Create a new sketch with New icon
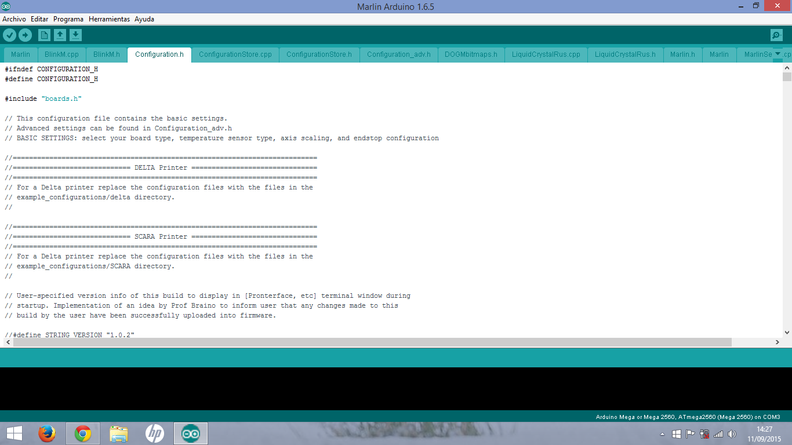 (44, 35)
